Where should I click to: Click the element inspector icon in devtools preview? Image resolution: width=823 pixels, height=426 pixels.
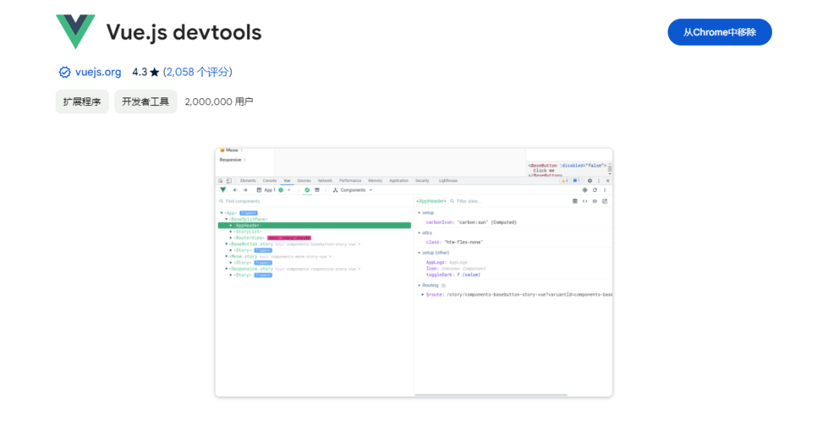point(220,181)
